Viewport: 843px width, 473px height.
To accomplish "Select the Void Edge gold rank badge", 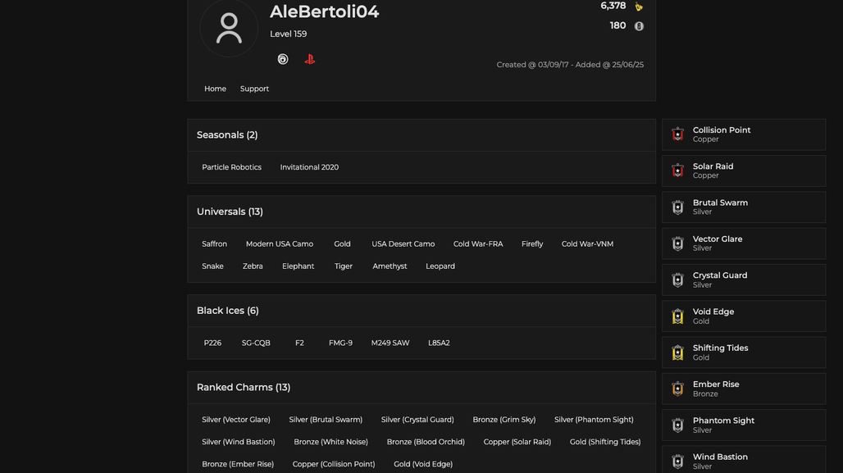I will (677, 316).
